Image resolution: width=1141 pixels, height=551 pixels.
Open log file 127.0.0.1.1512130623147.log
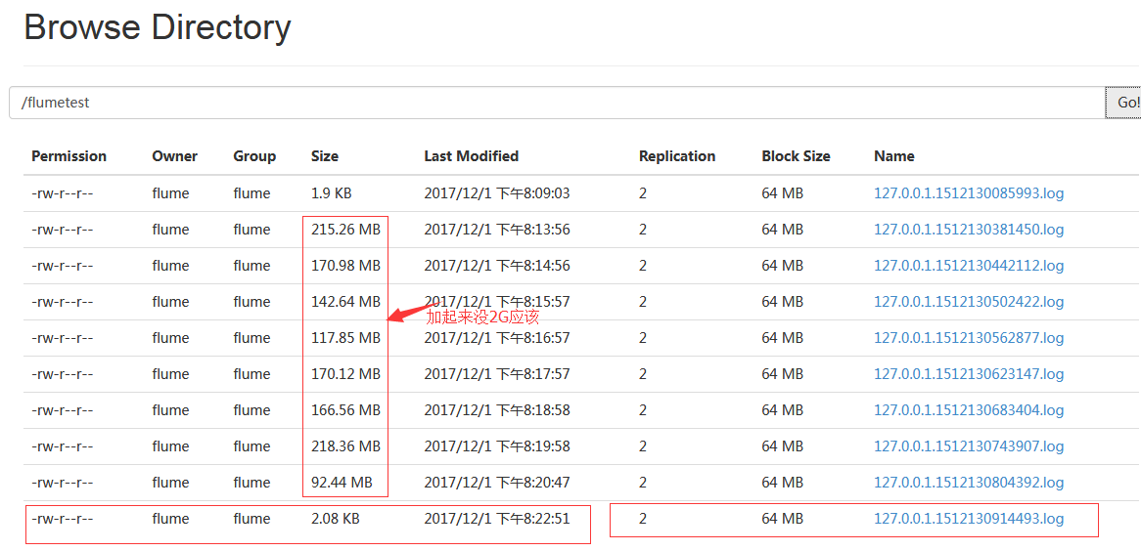click(x=968, y=374)
